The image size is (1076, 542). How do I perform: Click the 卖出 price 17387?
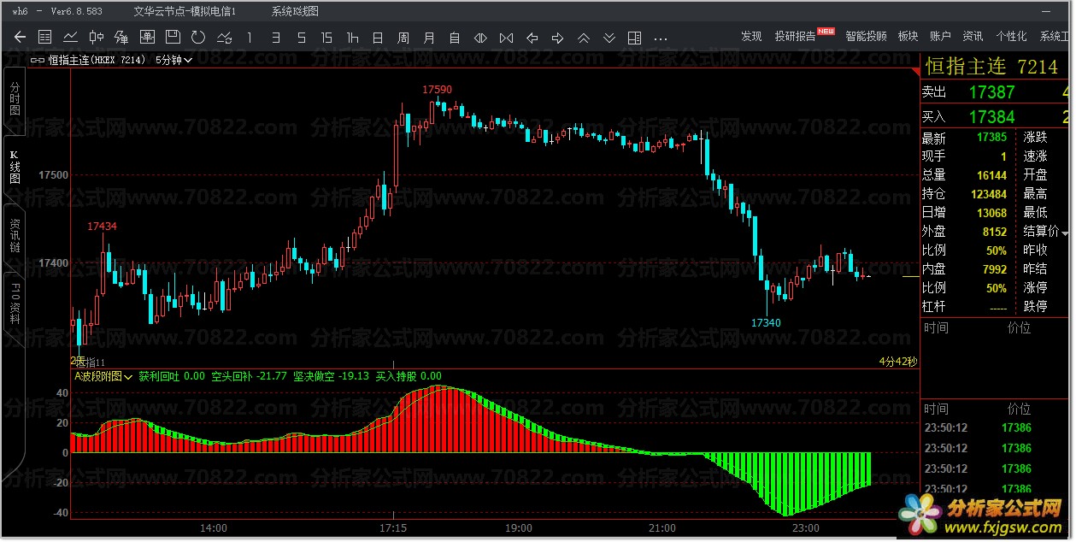pos(991,92)
